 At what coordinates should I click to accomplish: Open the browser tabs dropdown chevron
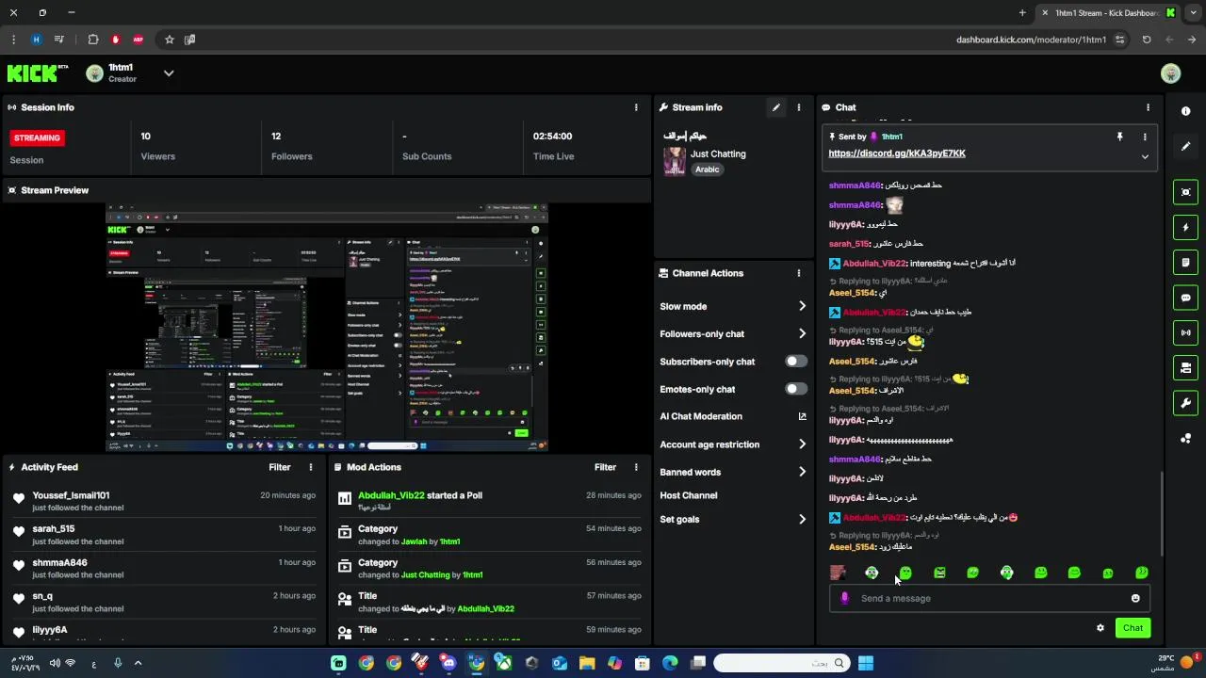tap(1194, 12)
